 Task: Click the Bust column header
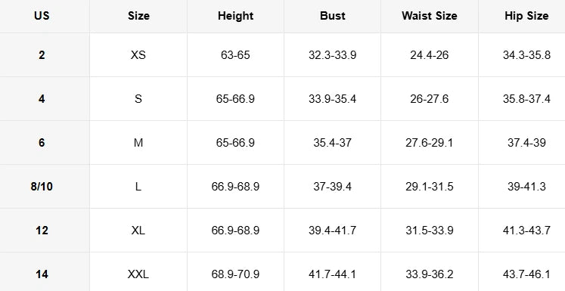pyautogui.click(x=332, y=16)
